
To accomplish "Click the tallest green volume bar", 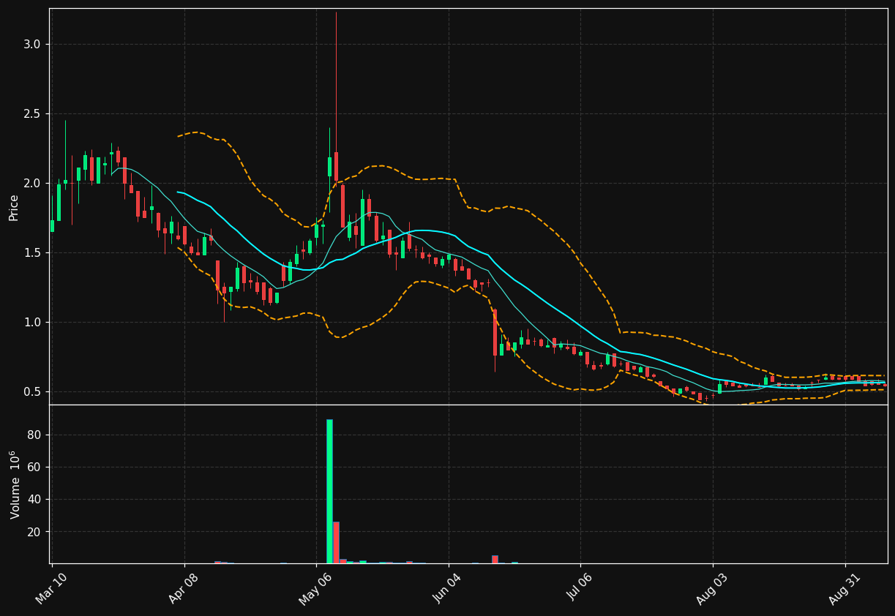I will pyautogui.click(x=329, y=491).
